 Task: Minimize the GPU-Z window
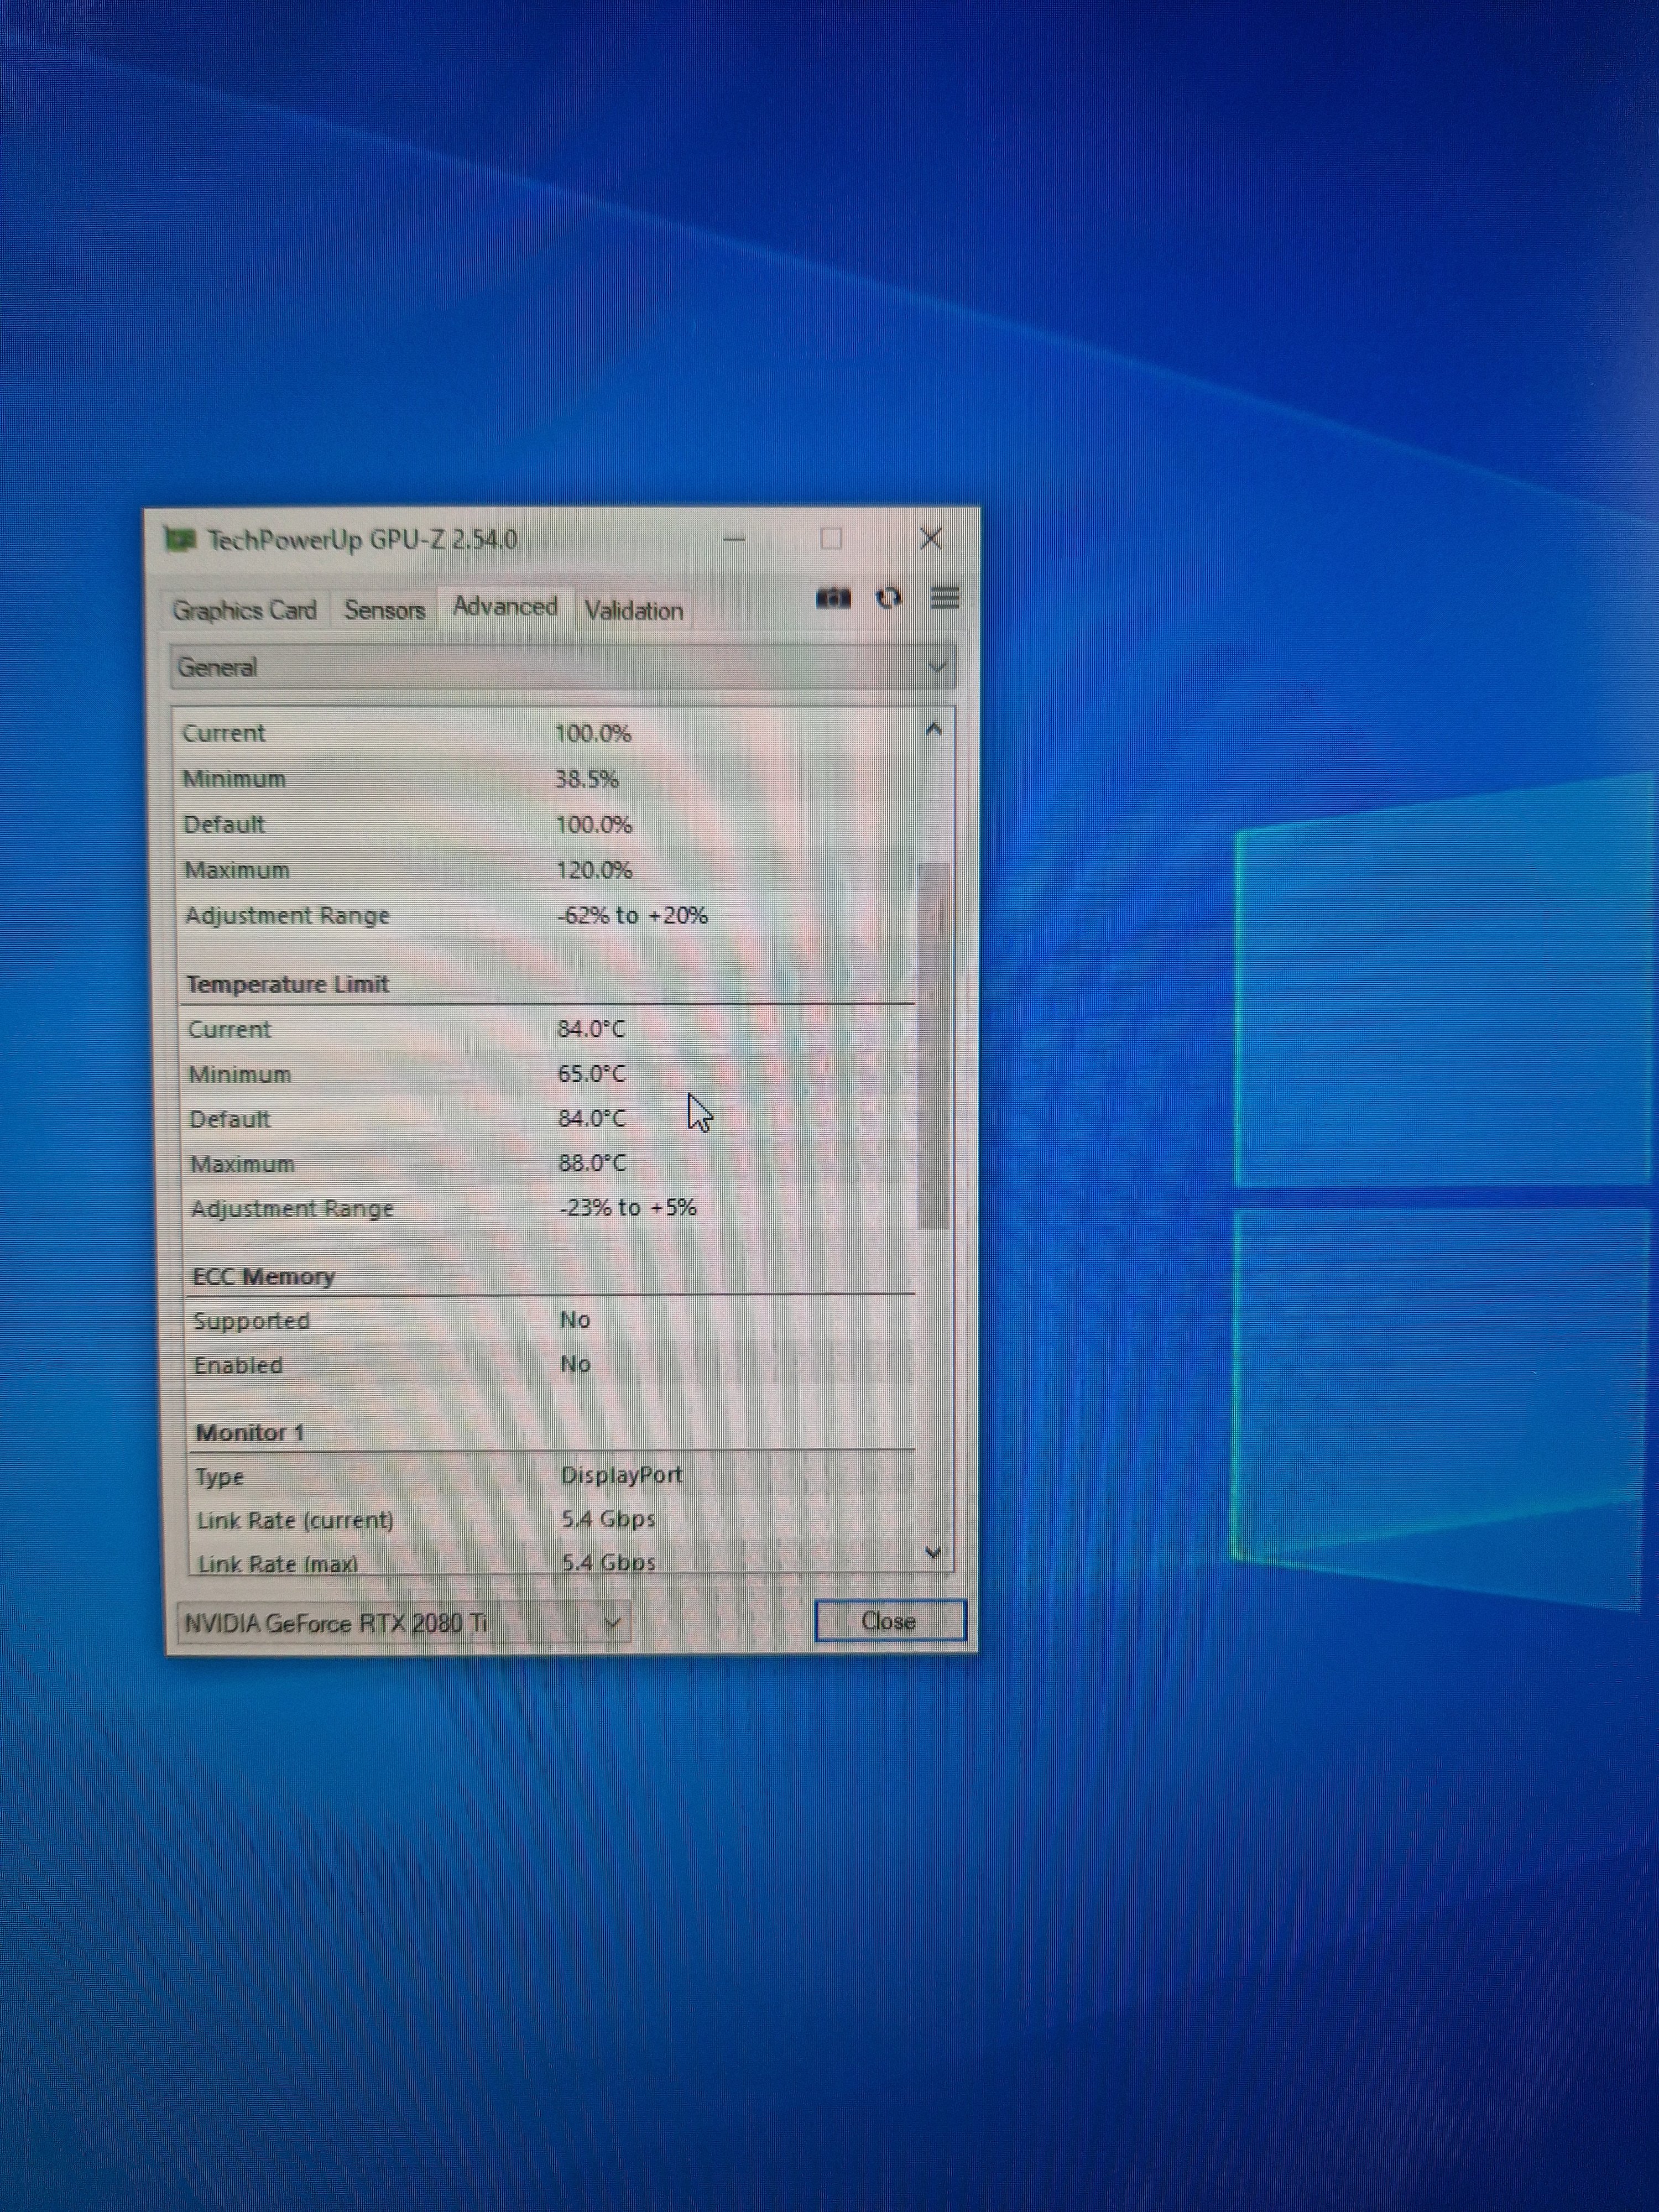tap(734, 540)
